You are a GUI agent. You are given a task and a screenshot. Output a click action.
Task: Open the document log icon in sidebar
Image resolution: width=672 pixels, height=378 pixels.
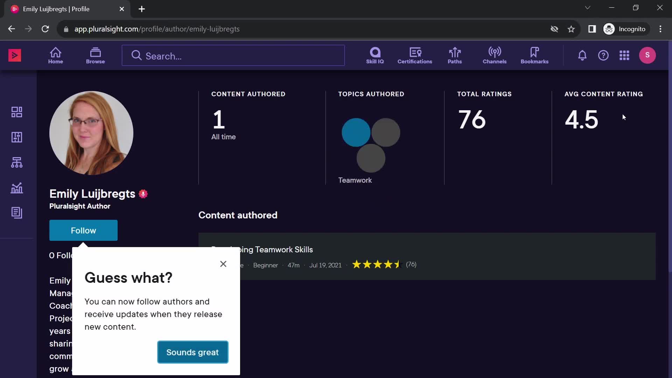17,213
